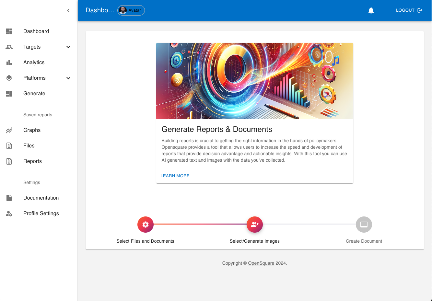Viewport: 432px width, 301px height.
Task: Select the 'Select Files and Documents' step label
Action: [x=145, y=241]
